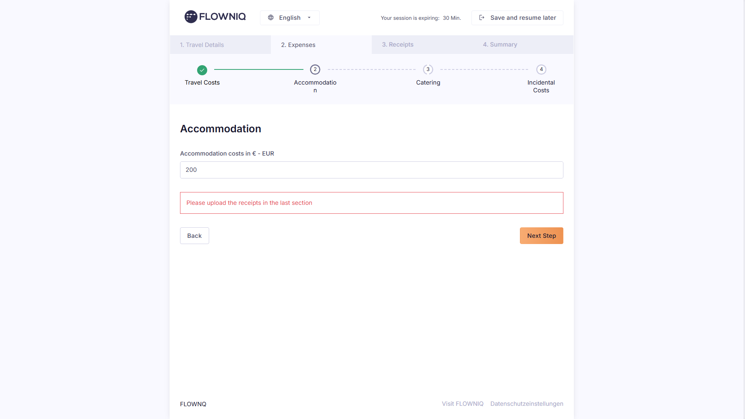This screenshot has height=419, width=745.
Task: Select step 3 Catering circle
Action: click(x=428, y=69)
